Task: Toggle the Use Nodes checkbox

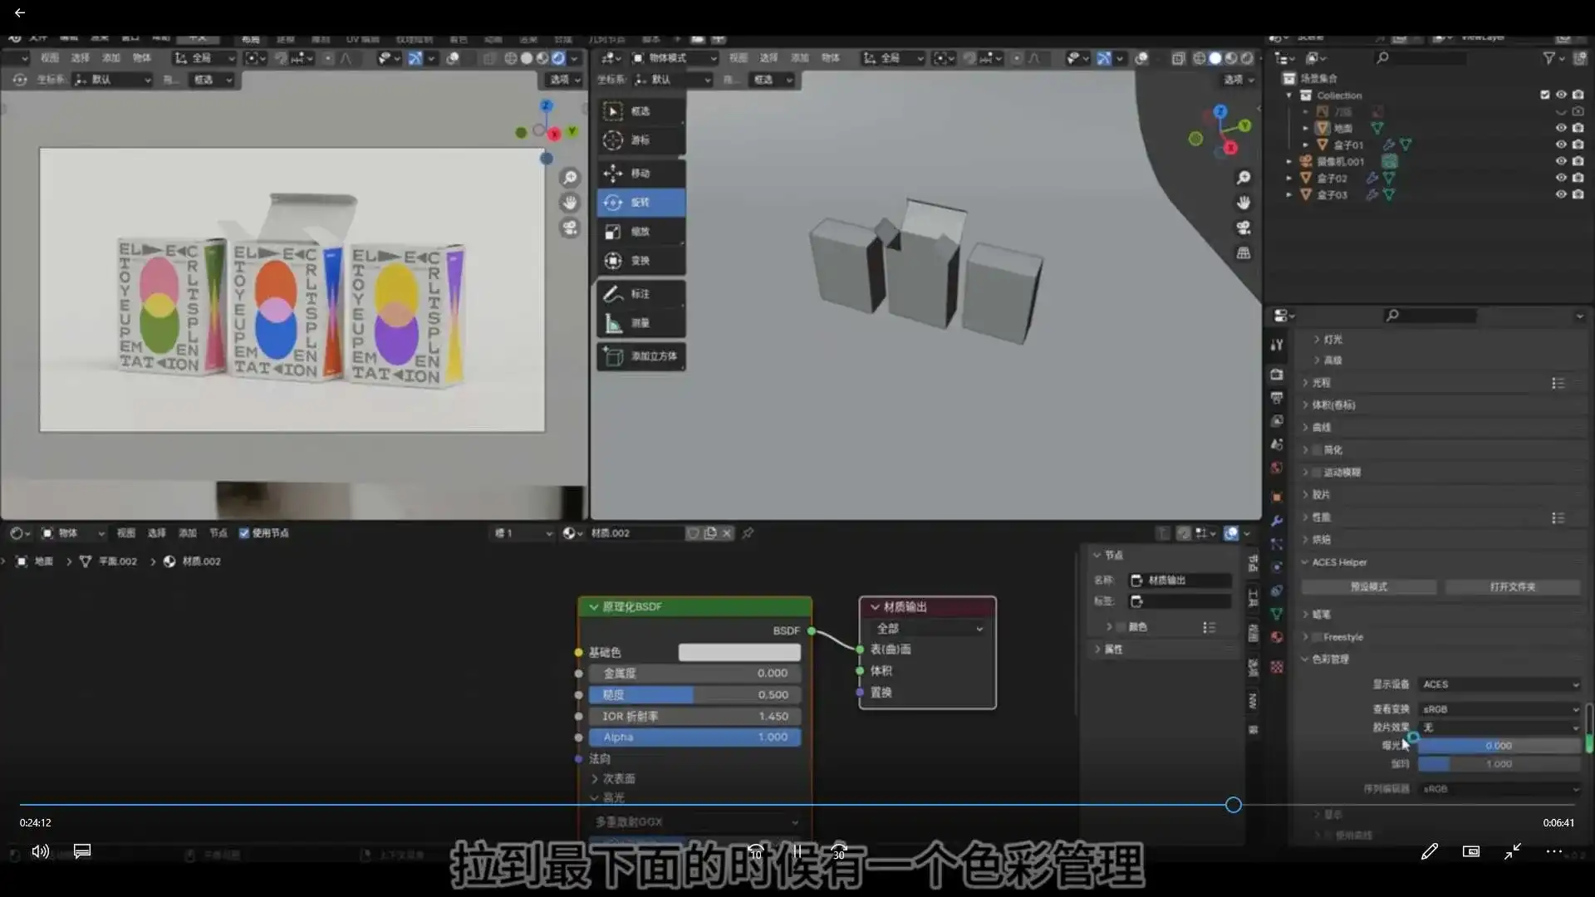Action: [x=244, y=533]
